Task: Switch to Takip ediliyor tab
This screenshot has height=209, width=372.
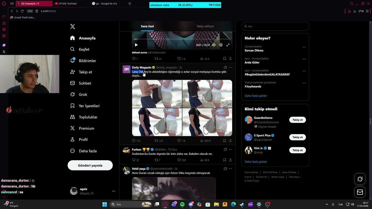Action: pyautogui.click(x=205, y=26)
